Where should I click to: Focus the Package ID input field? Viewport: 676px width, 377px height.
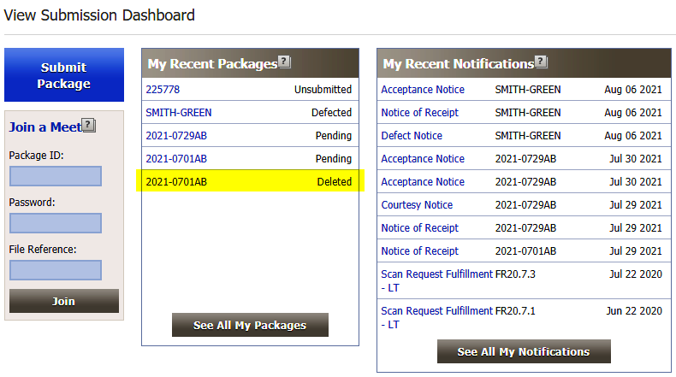(x=56, y=176)
